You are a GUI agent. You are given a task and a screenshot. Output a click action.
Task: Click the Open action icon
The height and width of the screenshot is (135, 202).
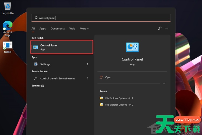pos(101,77)
